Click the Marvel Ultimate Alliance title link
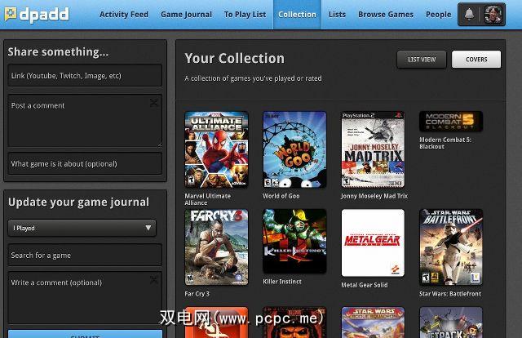The image size is (522, 338). tap(207, 199)
